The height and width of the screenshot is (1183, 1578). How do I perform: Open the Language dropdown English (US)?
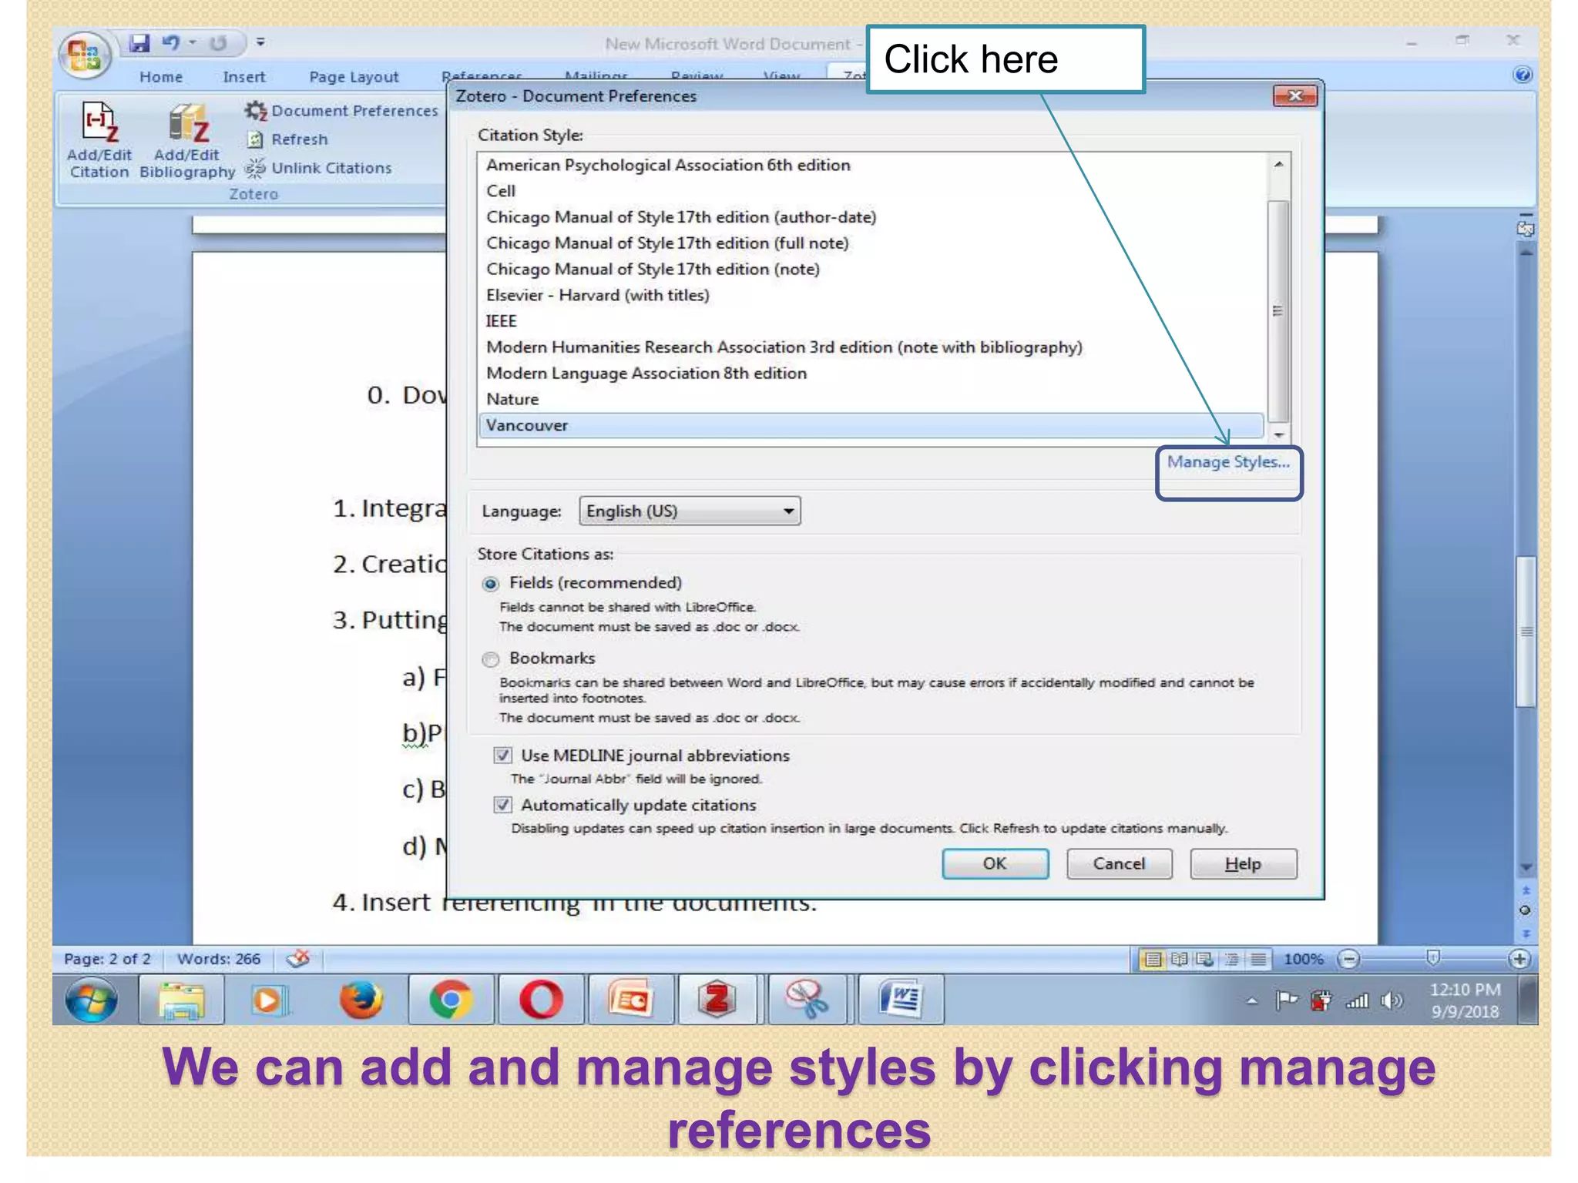tap(690, 511)
